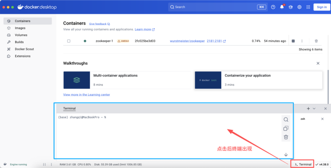This screenshot has height=168, width=331.
Task: Open the Learning center graduation-cap icon
Action: 291,7
